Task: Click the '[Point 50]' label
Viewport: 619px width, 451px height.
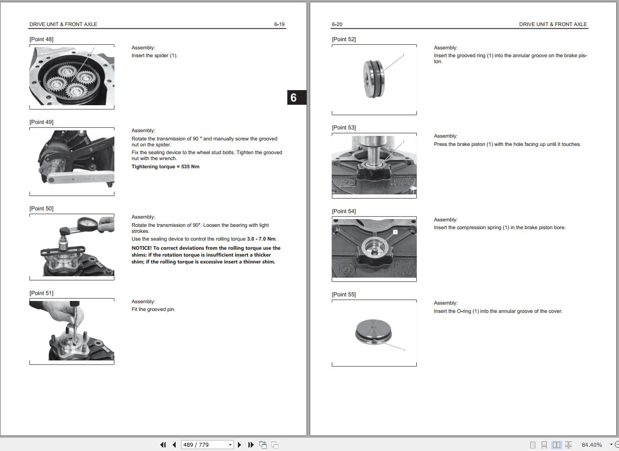Action: (x=41, y=209)
